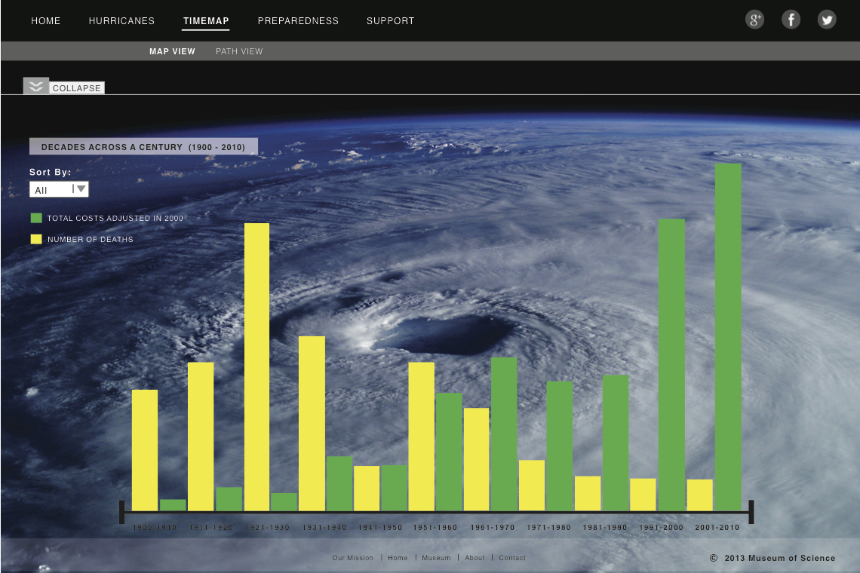Open the Facebook social icon
This screenshot has height=573, width=860.
(791, 20)
